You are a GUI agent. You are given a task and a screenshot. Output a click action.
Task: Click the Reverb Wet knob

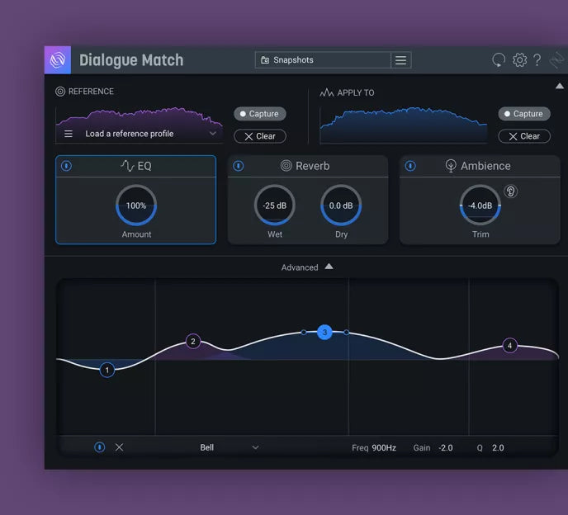click(x=275, y=206)
